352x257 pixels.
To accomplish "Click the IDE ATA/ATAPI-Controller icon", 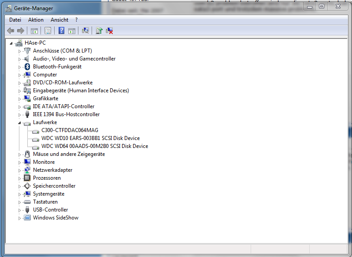I will [x=27, y=106].
